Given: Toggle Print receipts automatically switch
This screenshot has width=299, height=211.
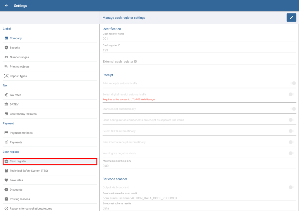Looking at the screenshot, I should [x=292, y=83].
